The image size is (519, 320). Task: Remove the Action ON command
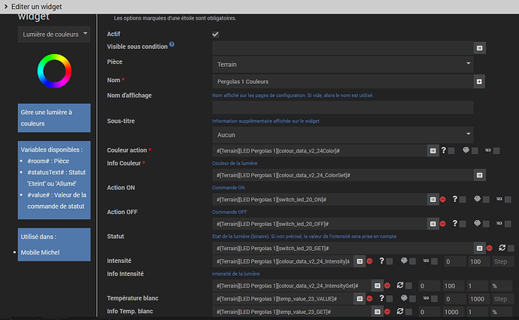pos(443,199)
